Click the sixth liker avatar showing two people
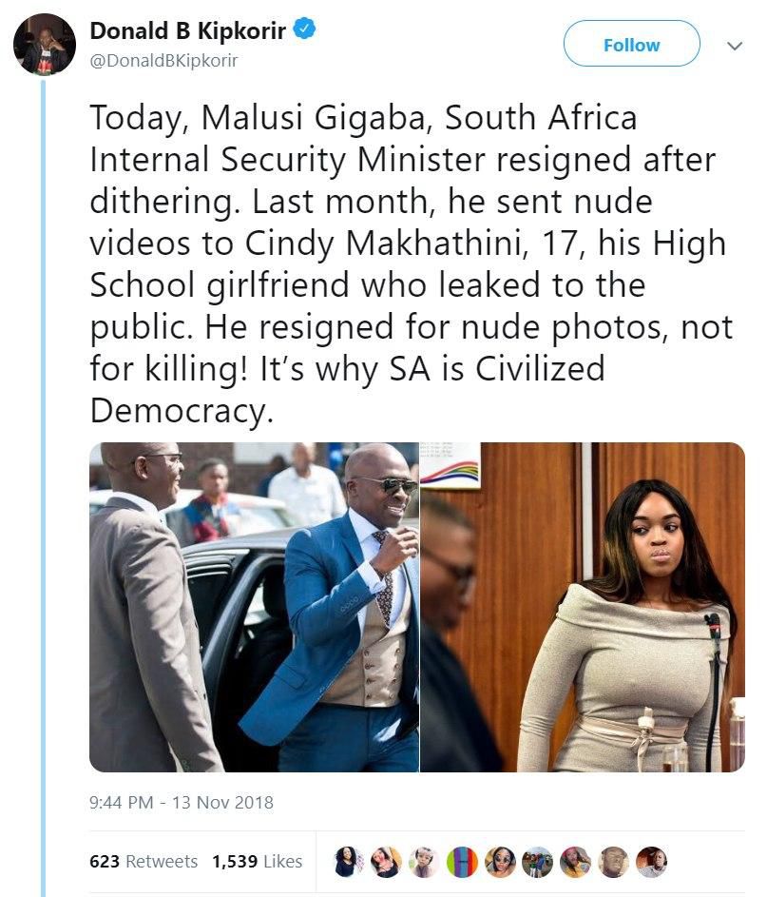Image resolution: width=767 pixels, height=897 pixels. click(x=537, y=862)
